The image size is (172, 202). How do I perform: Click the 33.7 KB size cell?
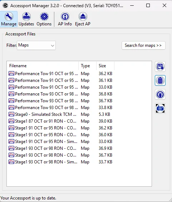coord(105,162)
